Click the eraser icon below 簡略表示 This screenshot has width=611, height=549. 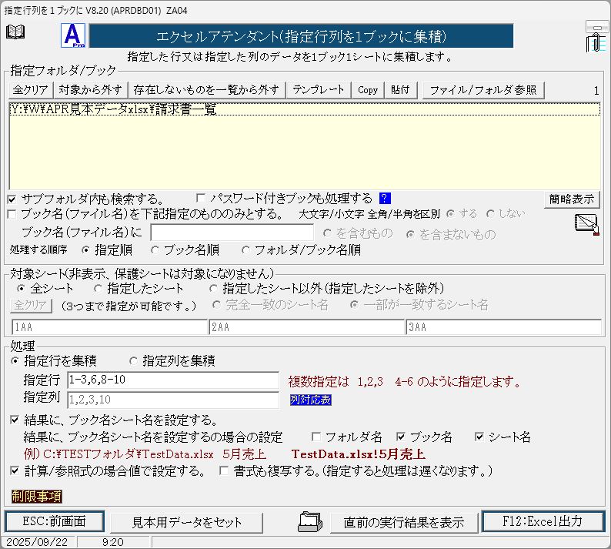(586, 223)
